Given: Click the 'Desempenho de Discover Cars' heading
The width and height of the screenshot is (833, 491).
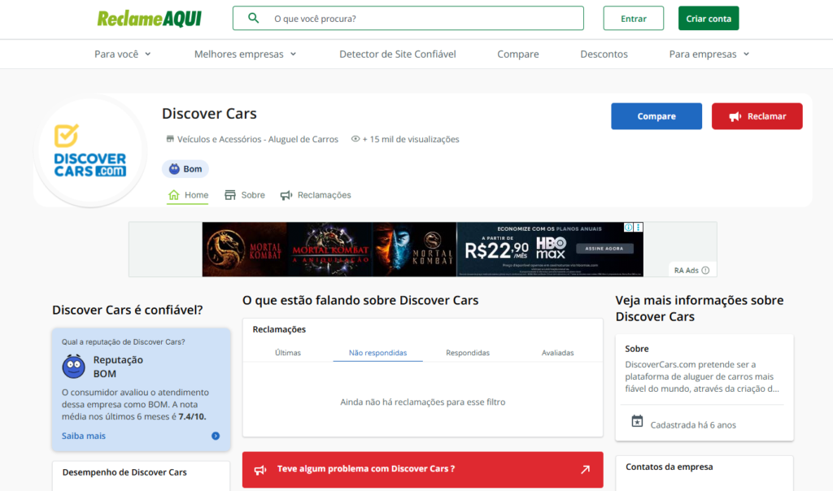Looking at the screenshot, I should 124,471.
